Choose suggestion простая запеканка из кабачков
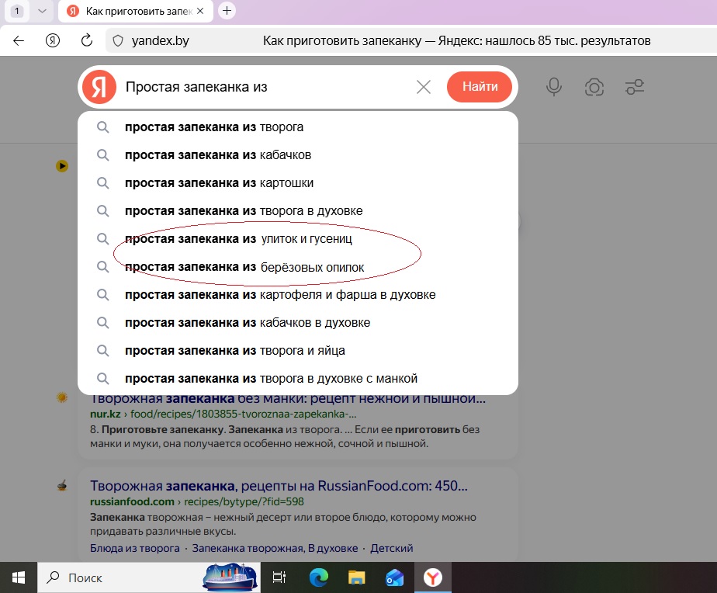The height and width of the screenshot is (593, 717). pyautogui.click(x=218, y=155)
